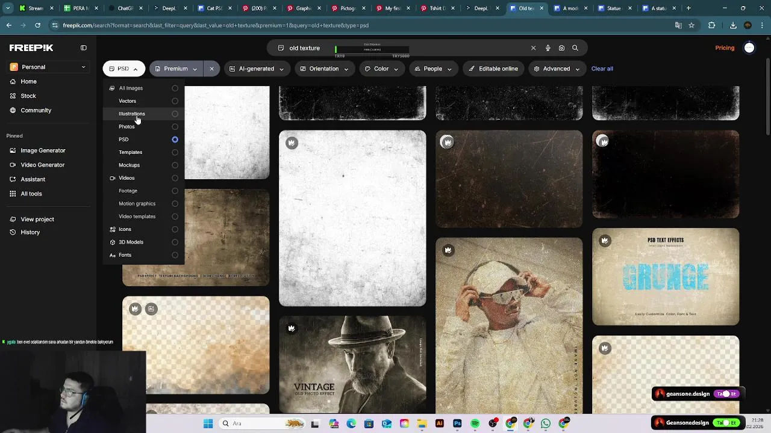Open user profile avatar

pos(749,48)
